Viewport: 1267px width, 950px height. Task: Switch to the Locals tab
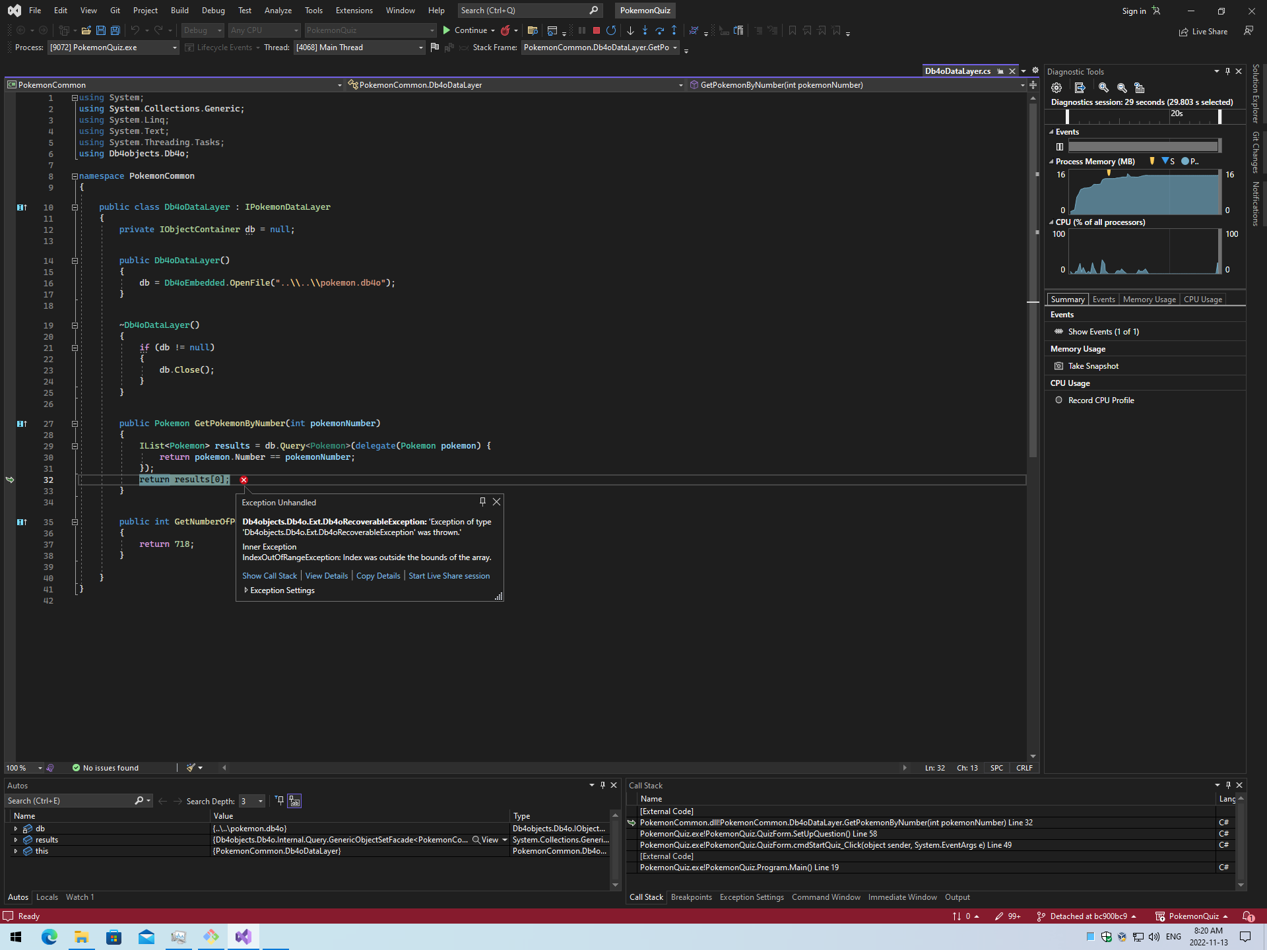[x=47, y=897]
